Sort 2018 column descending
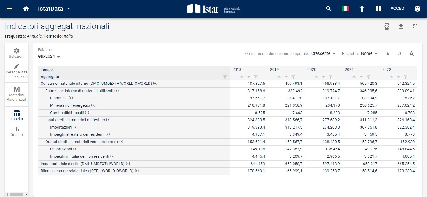 [249, 77]
